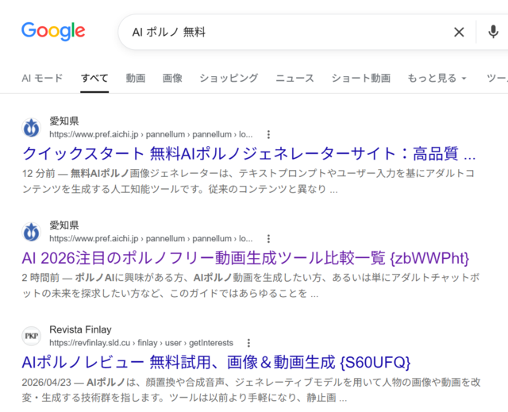Open the AIポルノレビュー result title link
508x412 pixels.
[x=216, y=362]
